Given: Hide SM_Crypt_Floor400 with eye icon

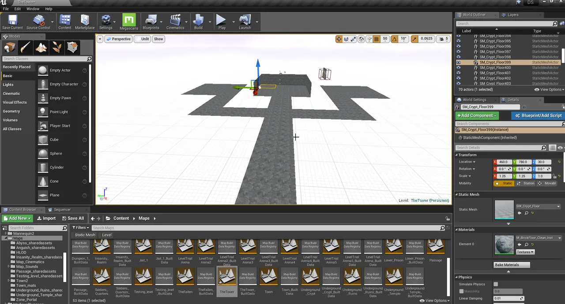Looking at the screenshot, I should (458, 67).
